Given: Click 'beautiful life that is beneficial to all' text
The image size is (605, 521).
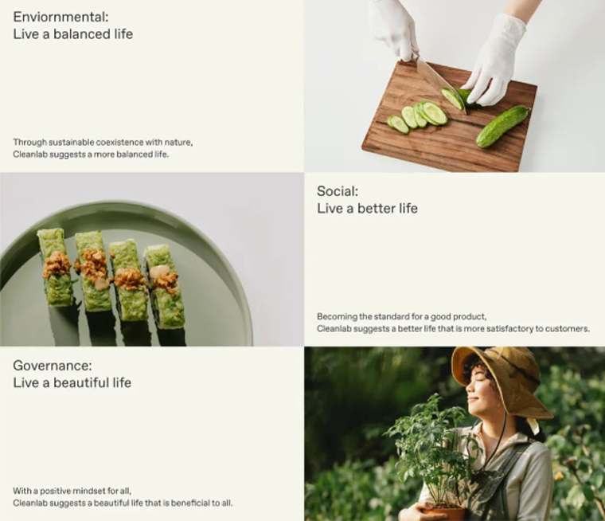Looking at the screenshot, I should pos(123,503).
